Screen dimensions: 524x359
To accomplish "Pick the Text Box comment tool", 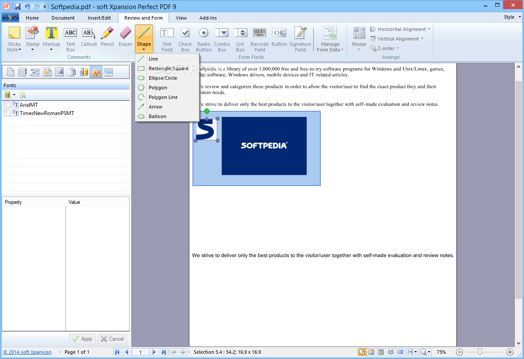I will point(70,39).
